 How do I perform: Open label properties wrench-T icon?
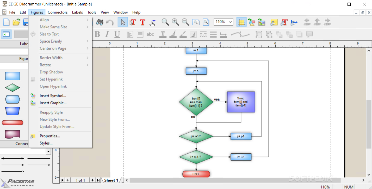284,22
